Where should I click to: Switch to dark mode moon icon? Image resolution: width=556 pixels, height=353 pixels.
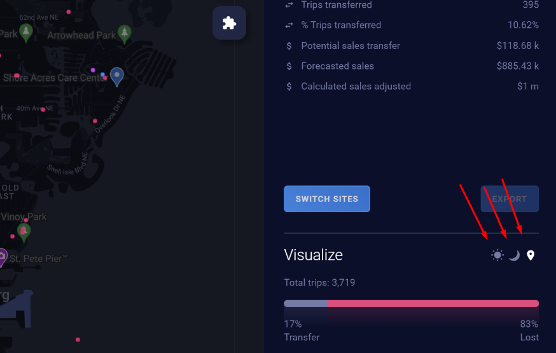tap(514, 255)
